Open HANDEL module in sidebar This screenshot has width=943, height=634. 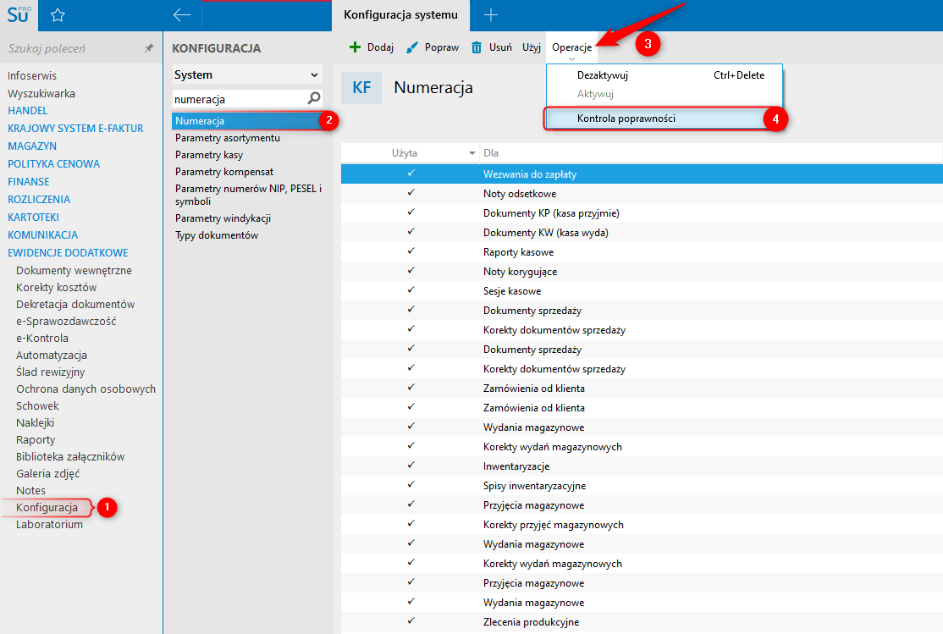28,111
